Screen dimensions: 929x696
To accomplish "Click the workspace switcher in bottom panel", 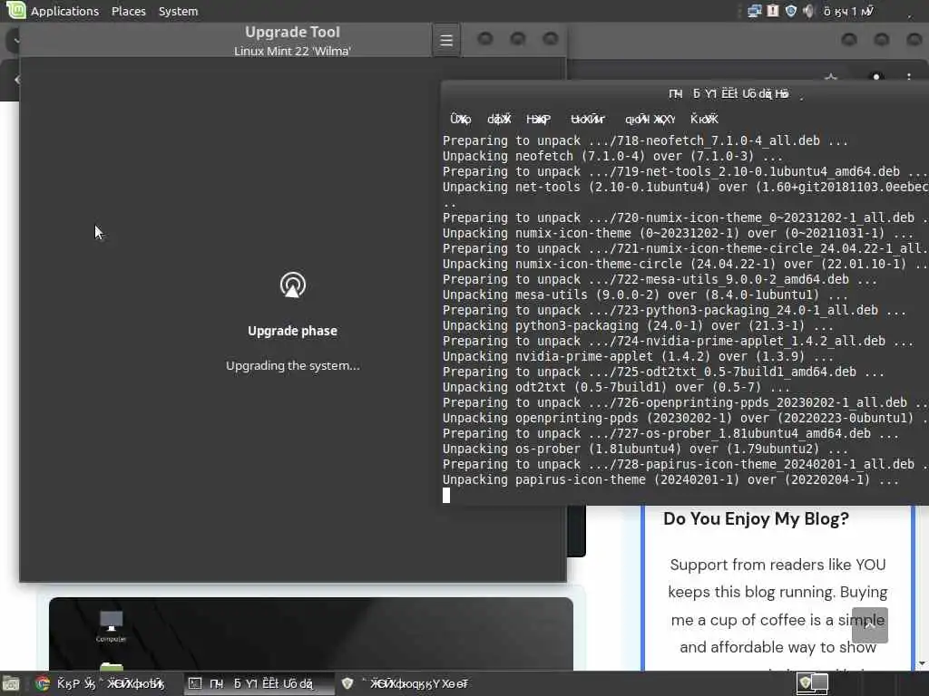I will coord(812,684).
